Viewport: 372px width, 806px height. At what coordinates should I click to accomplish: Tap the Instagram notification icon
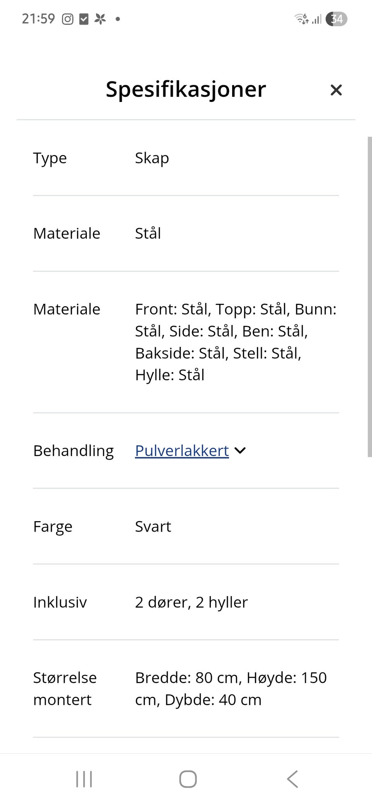tap(67, 19)
